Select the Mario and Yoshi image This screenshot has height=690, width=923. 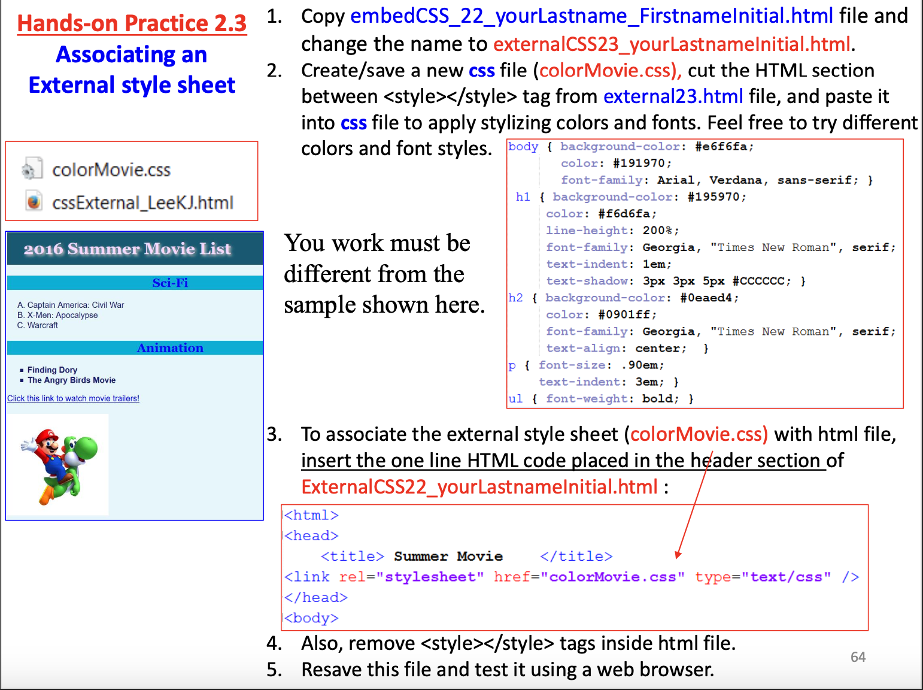[58, 464]
